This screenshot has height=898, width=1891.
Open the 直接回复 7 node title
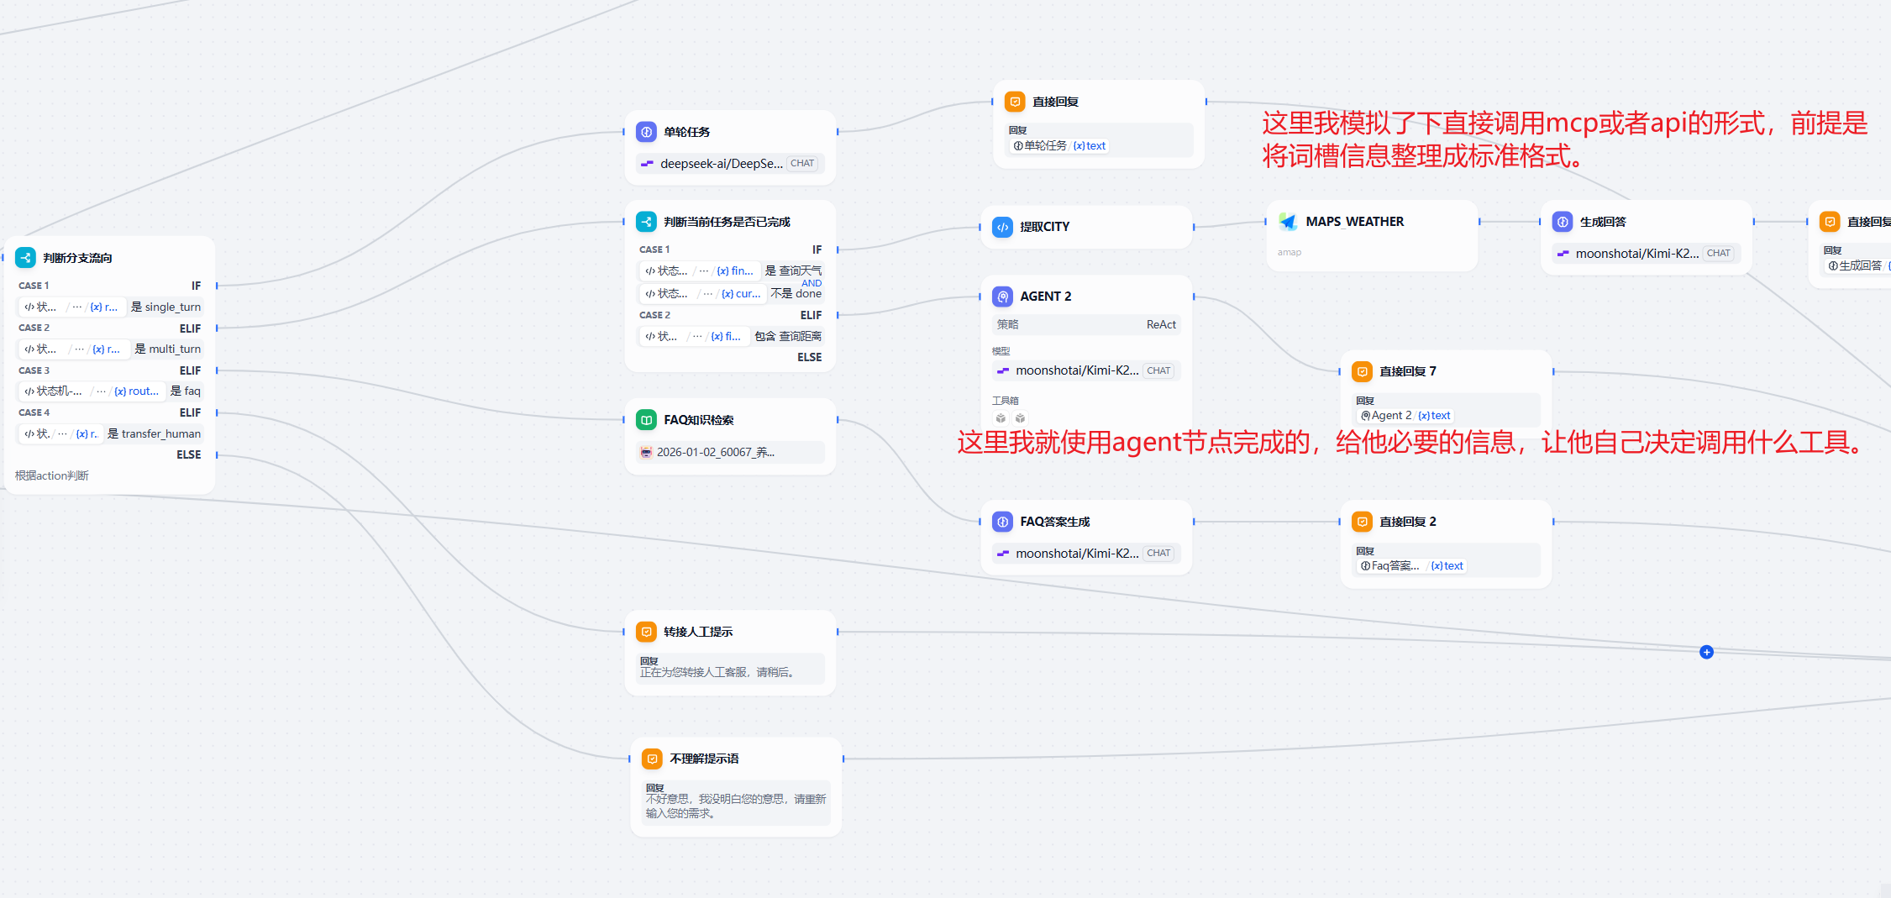pos(1407,371)
